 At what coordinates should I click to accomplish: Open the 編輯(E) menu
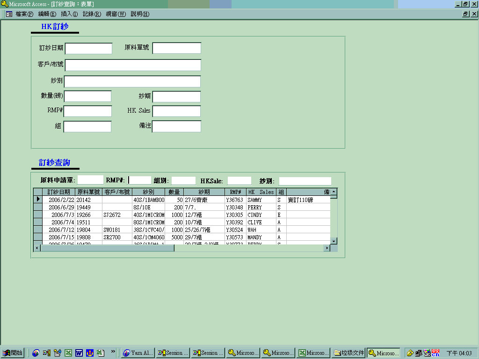coord(47,14)
